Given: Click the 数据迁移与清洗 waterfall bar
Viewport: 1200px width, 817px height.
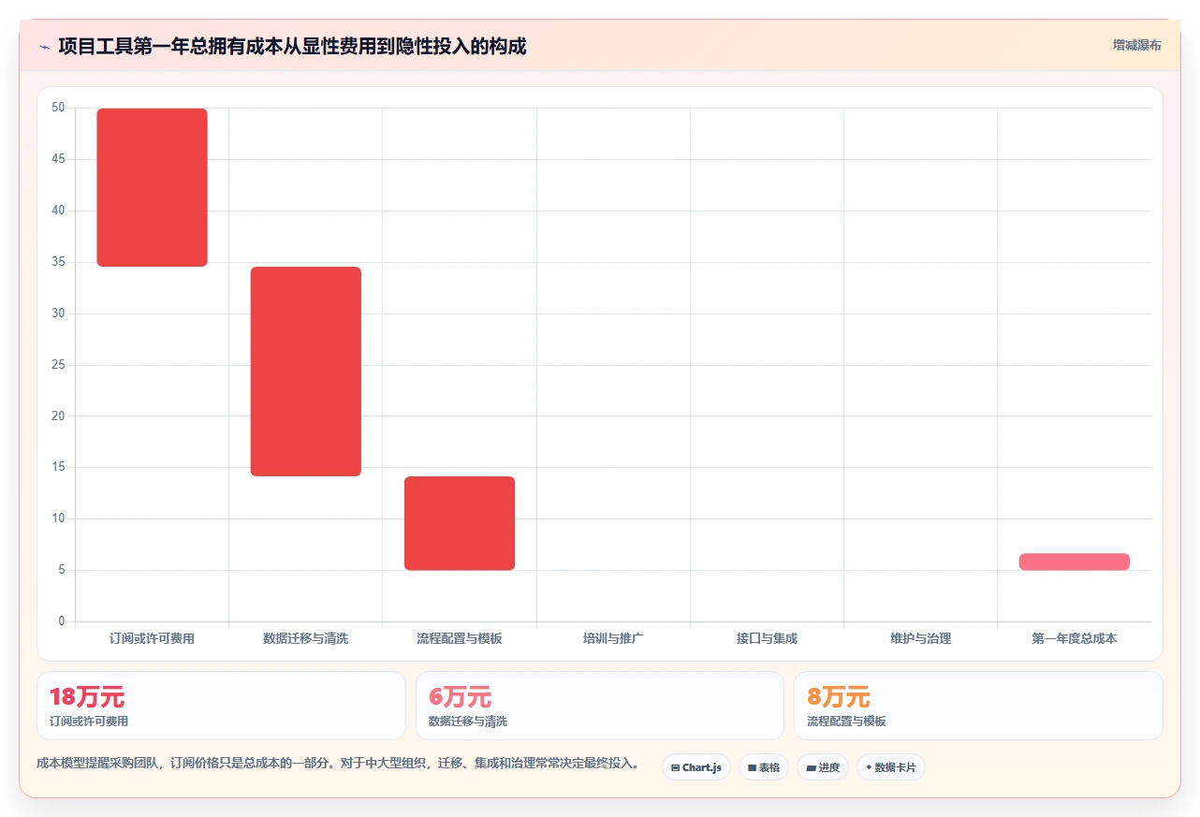Looking at the screenshot, I should click(x=306, y=372).
